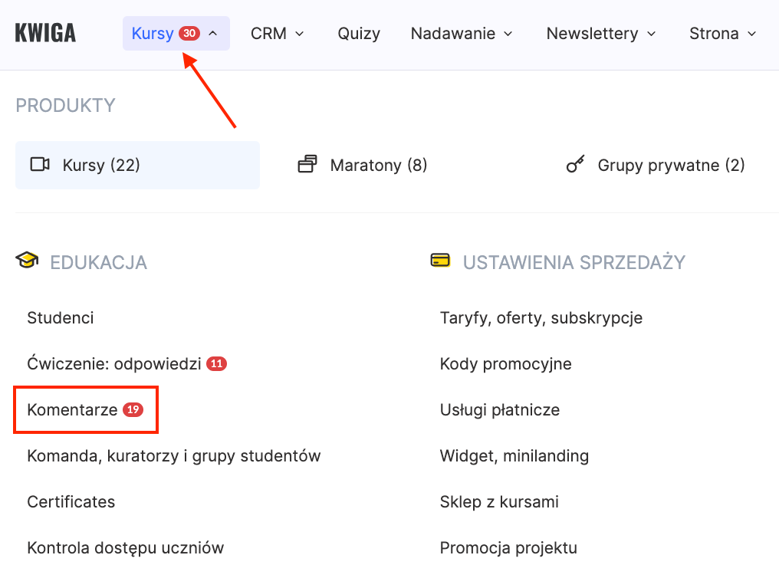This screenshot has width=779, height=578.
Task: Open Kody promocyjne link
Action: coord(505,363)
